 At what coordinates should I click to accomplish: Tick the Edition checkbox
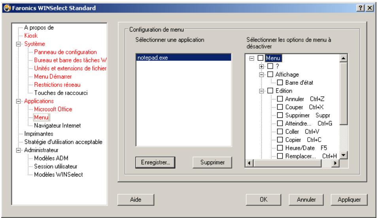[270, 91]
